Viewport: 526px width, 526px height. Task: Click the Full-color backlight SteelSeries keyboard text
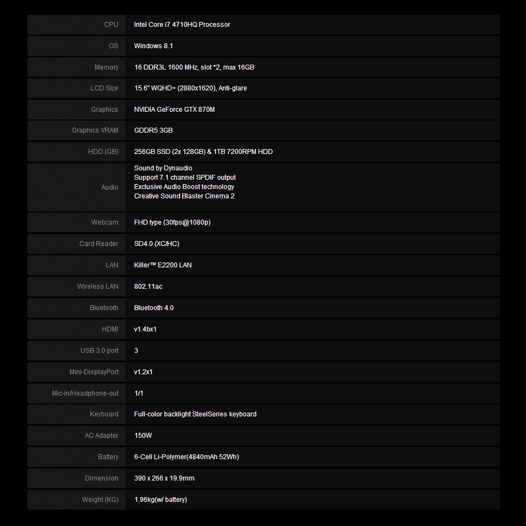coord(195,414)
